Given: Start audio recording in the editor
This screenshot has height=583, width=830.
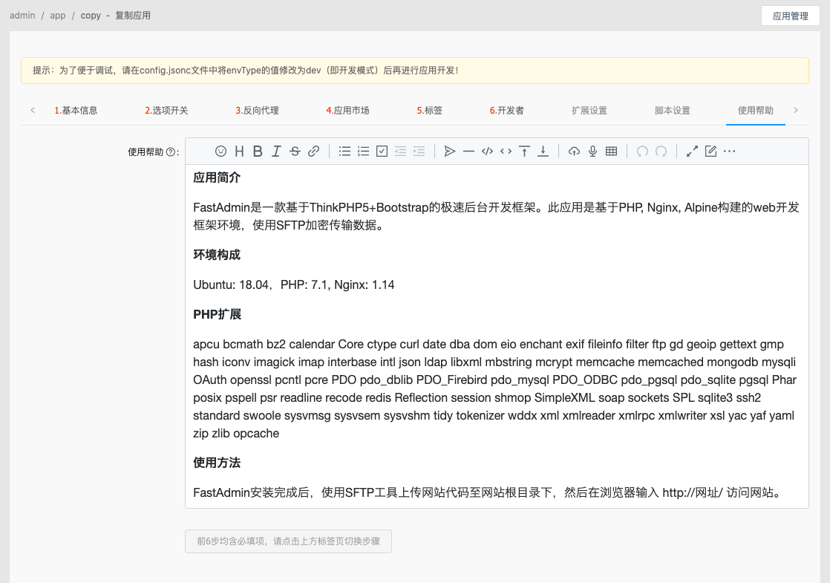Looking at the screenshot, I should click(592, 151).
